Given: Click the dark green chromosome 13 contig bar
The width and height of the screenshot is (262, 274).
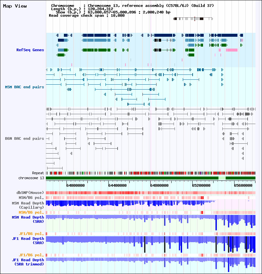Looking at the screenshot, I should (132, 178).
